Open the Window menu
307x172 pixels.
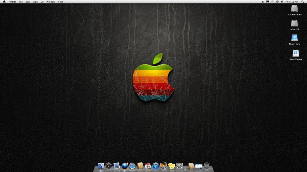tap(50, 2)
